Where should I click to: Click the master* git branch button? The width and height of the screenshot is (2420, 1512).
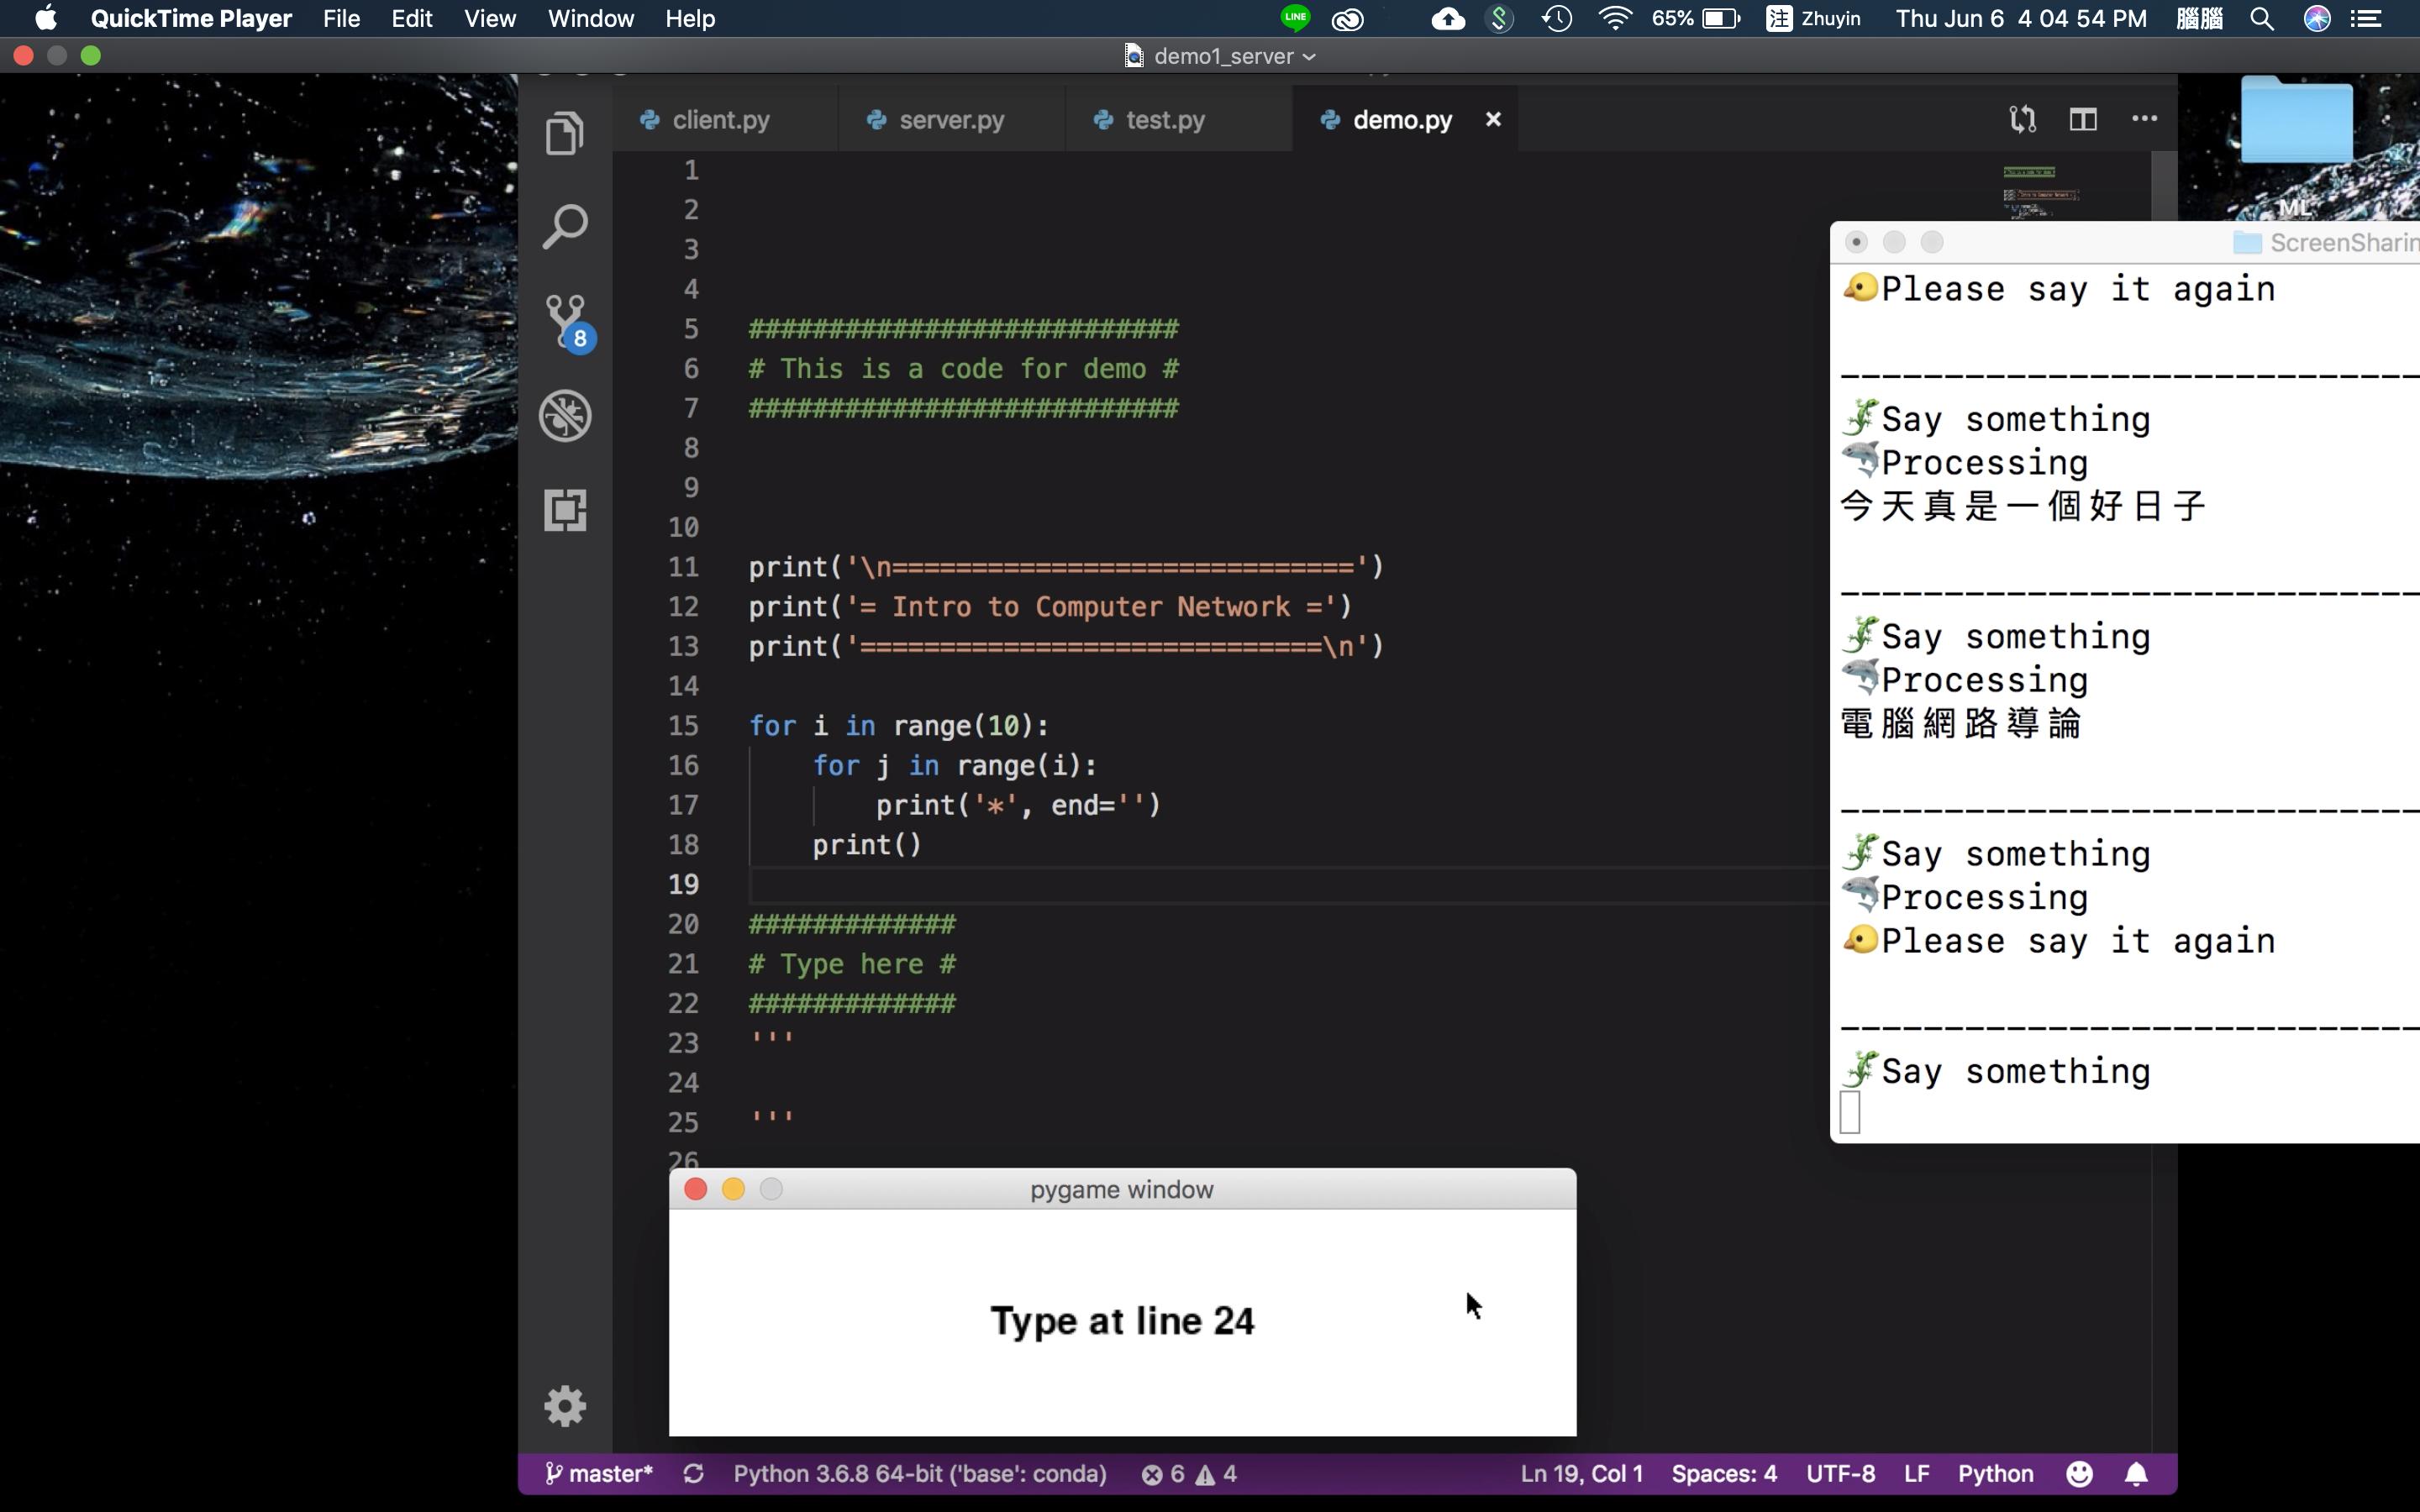click(x=599, y=1474)
